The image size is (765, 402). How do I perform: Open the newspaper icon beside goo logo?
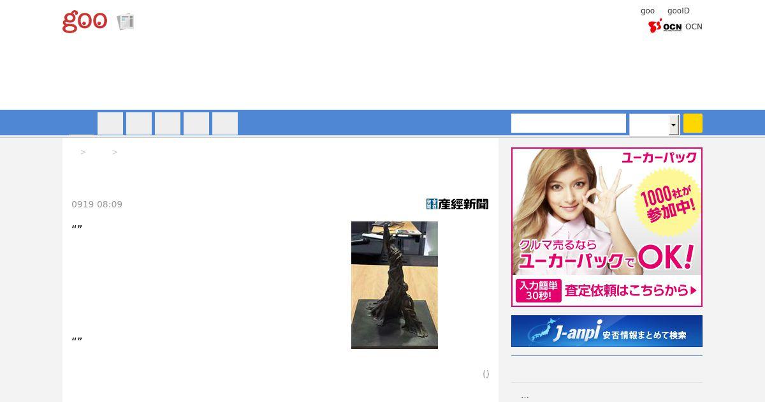(126, 22)
